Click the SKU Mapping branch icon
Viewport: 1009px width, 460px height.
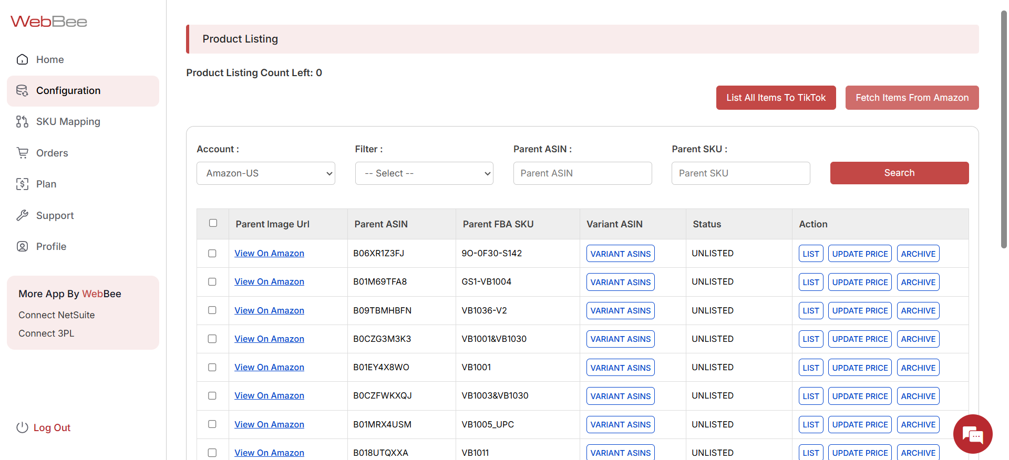coord(22,122)
